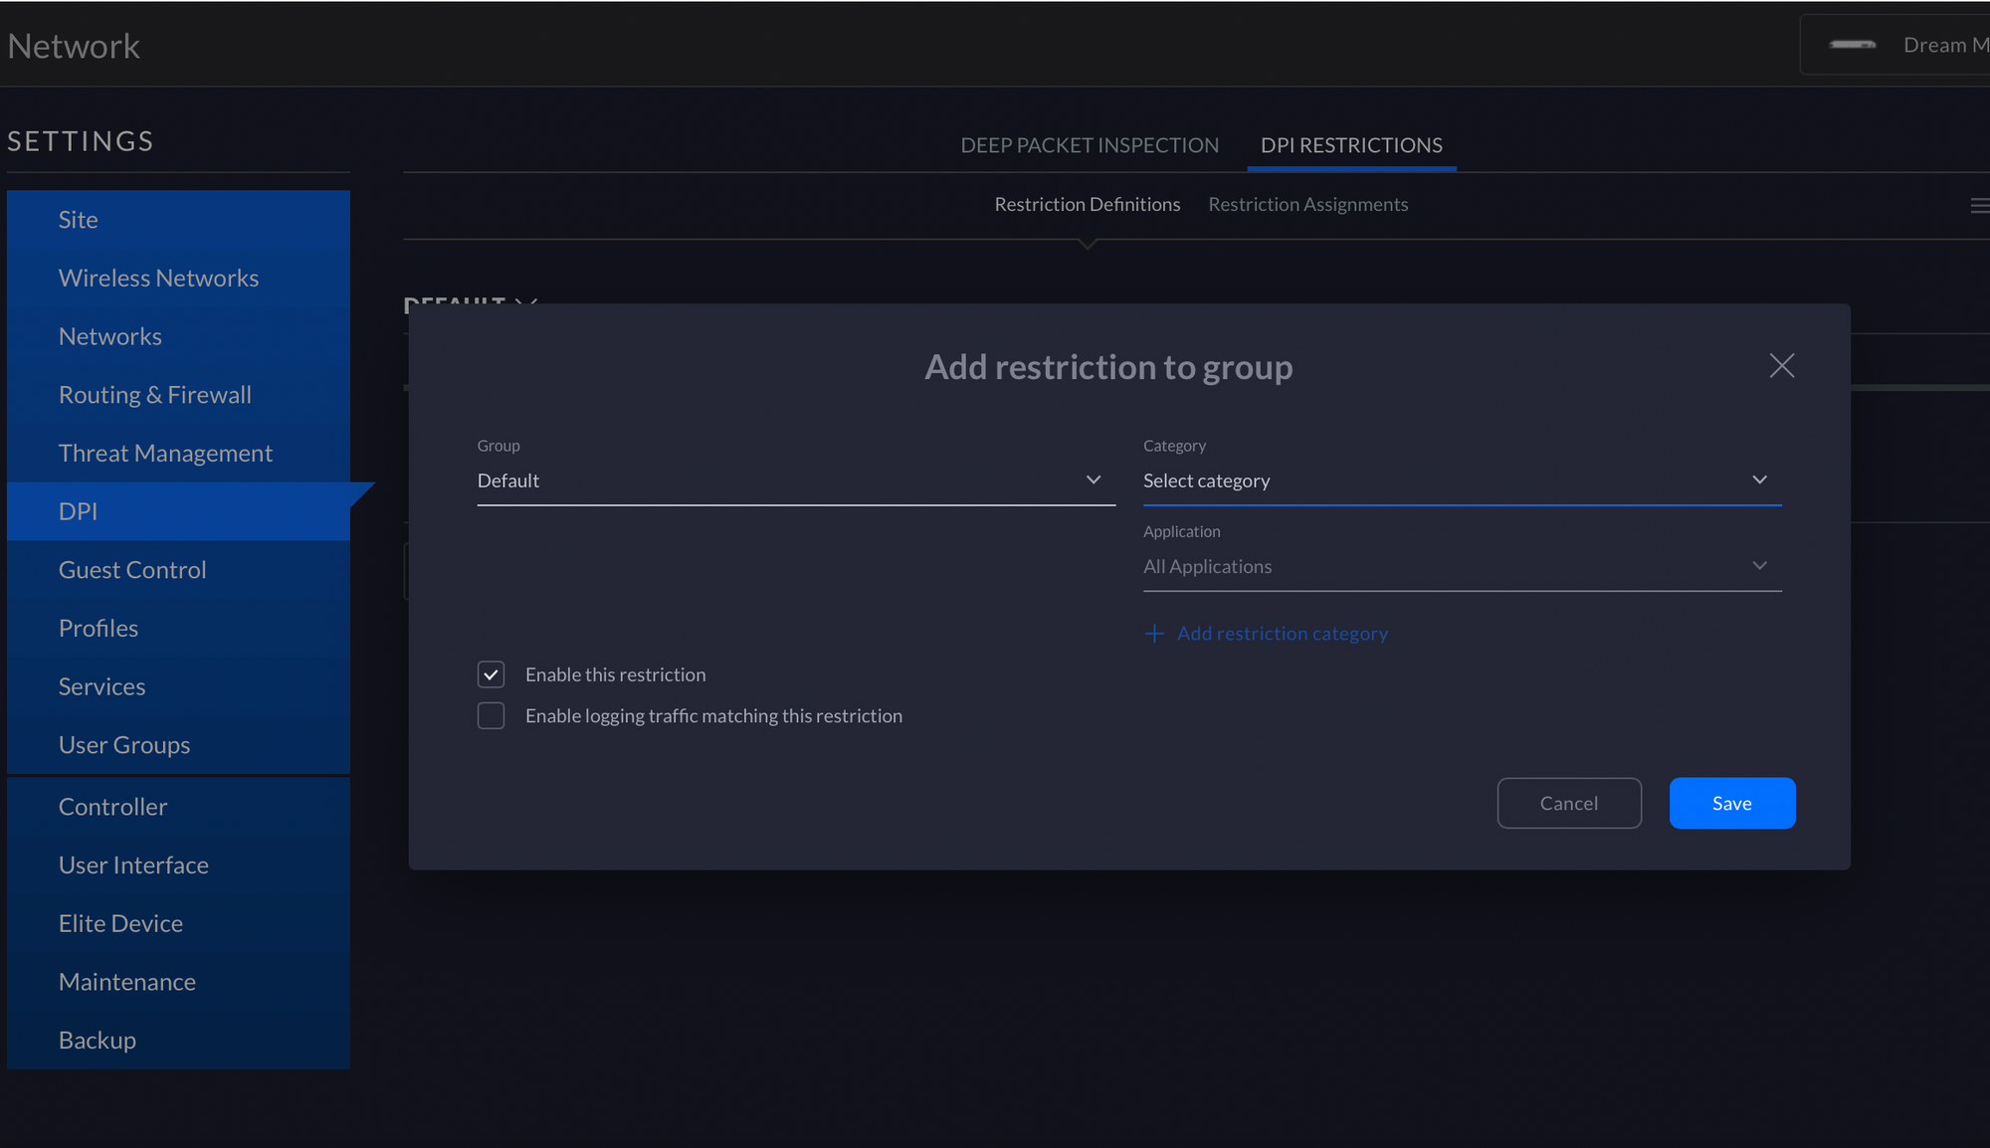Open Restriction Assignments sub-tab
The image size is (1990, 1148).
[x=1307, y=204]
